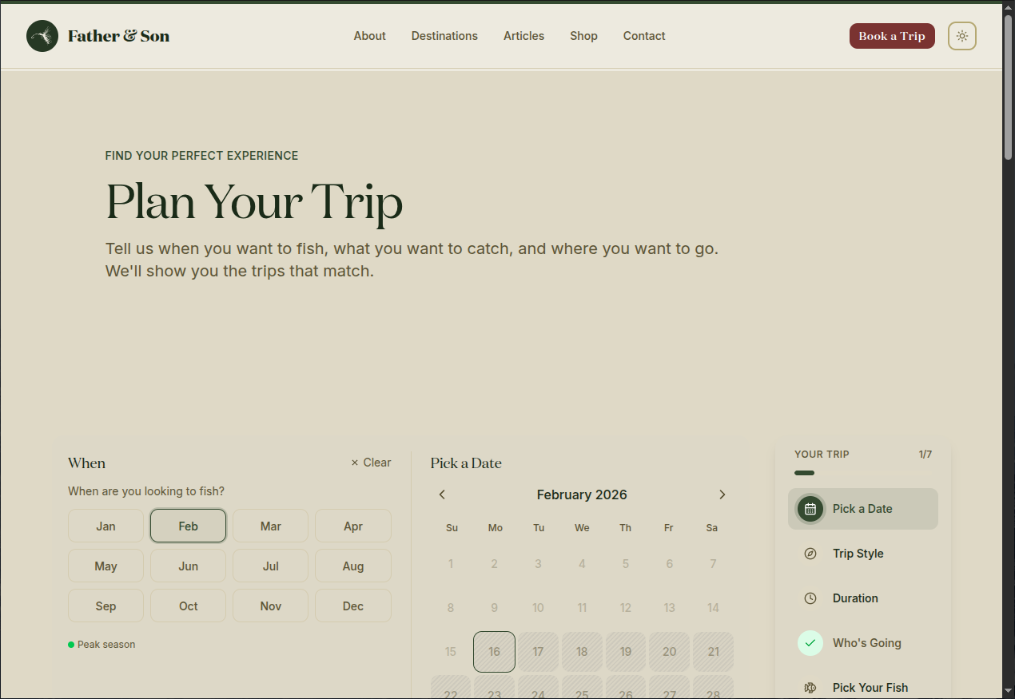Click the × icon beside Clear

tap(355, 462)
